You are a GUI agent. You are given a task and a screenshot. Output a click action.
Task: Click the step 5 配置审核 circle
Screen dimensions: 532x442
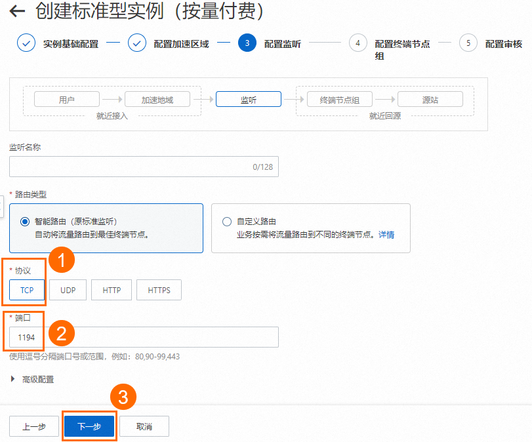tap(470, 43)
